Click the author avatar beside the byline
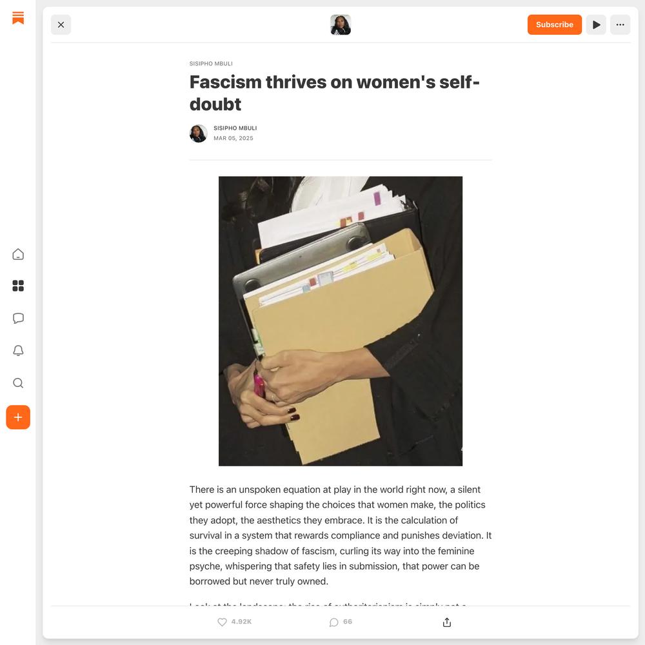 click(x=198, y=134)
